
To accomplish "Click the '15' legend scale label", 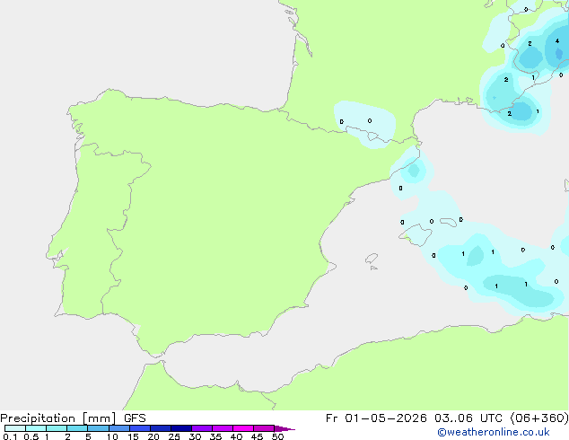I will click(133, 436).
